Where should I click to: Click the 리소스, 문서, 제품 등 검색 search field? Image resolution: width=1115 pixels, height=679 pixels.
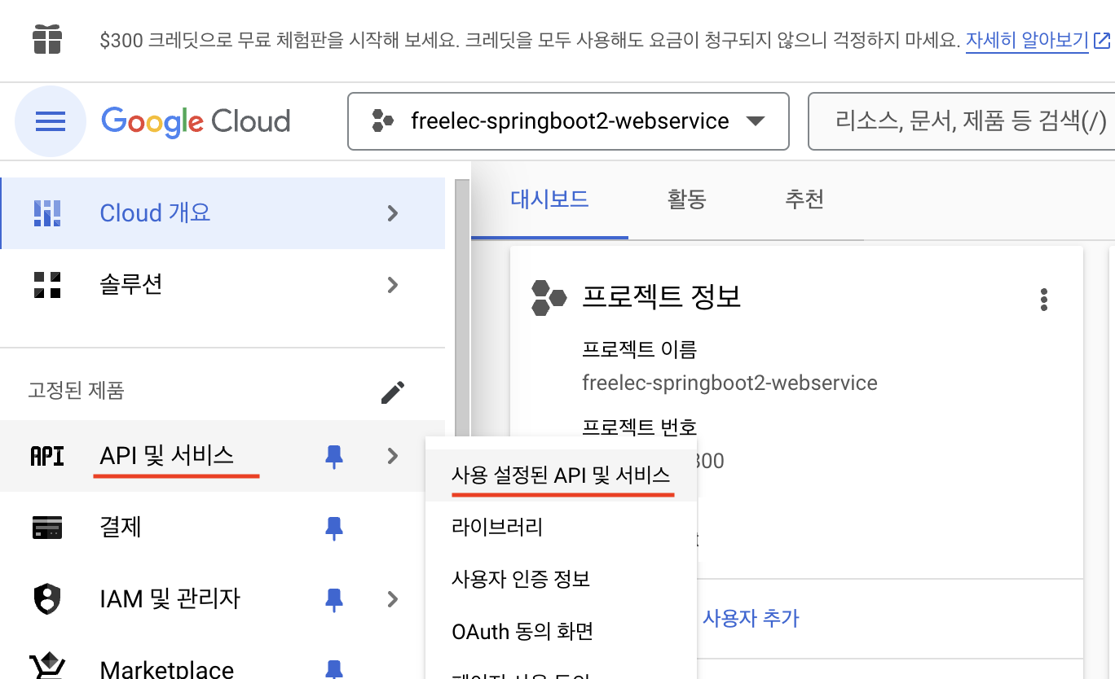[x=962, y=121]
